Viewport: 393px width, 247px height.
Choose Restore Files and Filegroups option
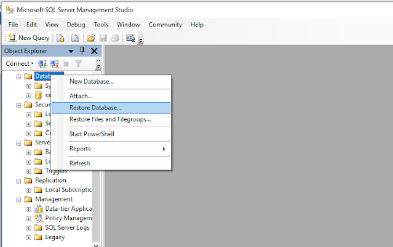[111, 119]
